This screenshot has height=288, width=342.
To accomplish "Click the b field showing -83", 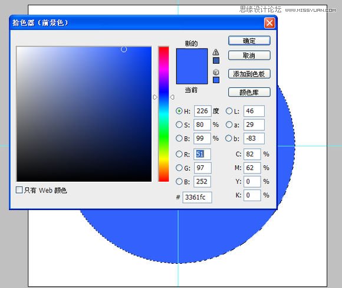I will coord(254,138).
